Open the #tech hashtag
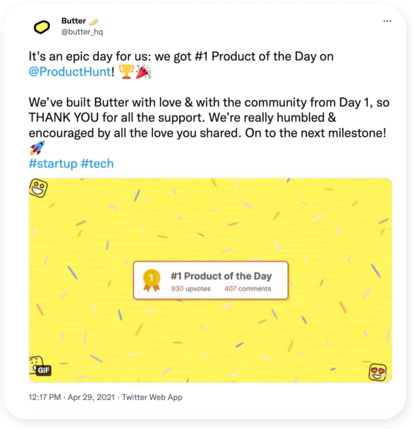413x429 pixels. [97, 164]
